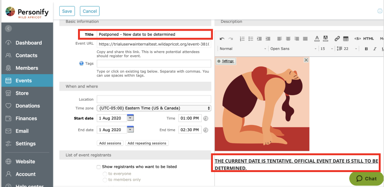Open the text background color picker
Image resolution: width=384 pixels, height=187 pixels.
pyautogui.click(x=325, y=38)
